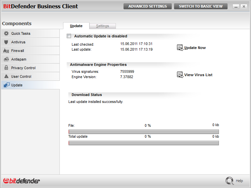
Task: Click 'Automatic Update is disabled' label
Action: coord(101,36)
